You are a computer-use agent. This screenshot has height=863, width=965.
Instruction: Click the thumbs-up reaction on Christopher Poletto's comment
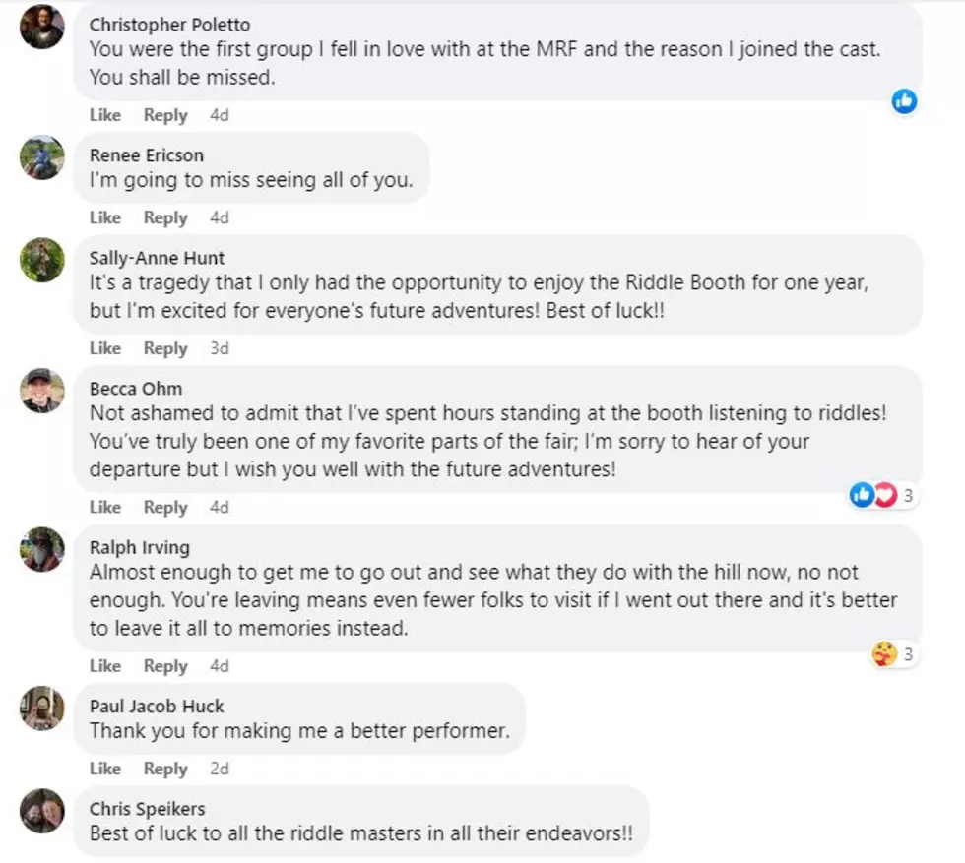(x=904, y=101)
